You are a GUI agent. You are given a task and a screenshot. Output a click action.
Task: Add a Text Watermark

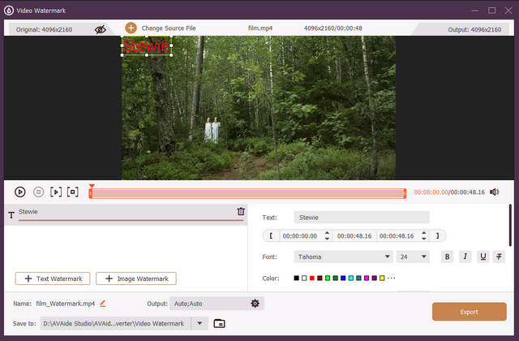(51, 278)
